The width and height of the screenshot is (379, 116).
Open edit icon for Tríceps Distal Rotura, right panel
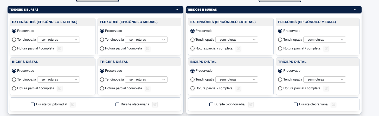tap(326, 88)
